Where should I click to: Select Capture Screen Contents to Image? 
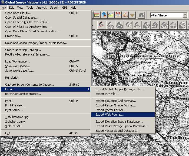(x=29, y=85)
